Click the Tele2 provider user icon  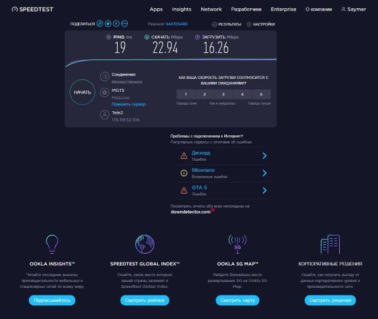pos(104,115)
